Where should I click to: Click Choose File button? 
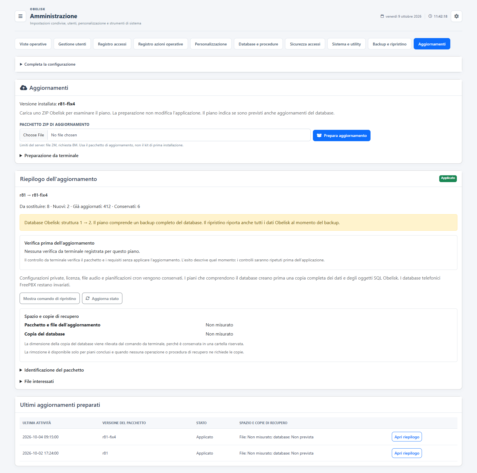(x=34, y=135)
